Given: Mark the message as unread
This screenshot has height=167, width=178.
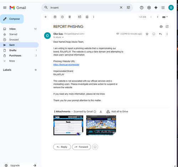Looking at the screenshot, I should (80, 17).
